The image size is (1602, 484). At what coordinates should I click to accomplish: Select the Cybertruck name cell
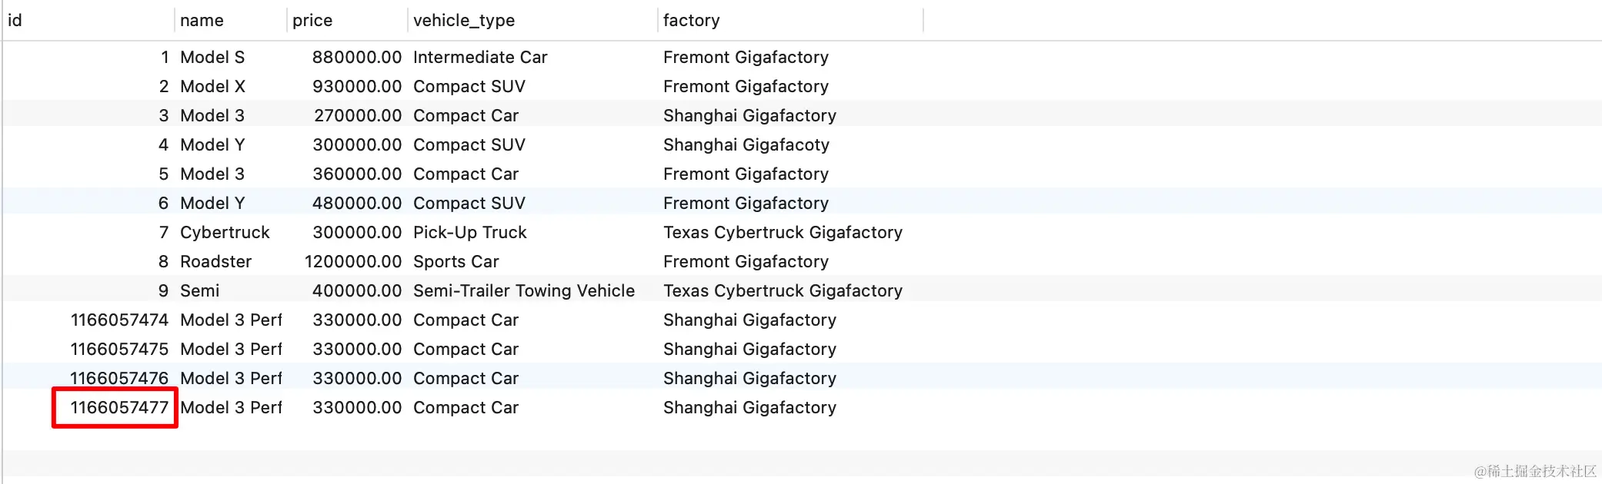[x=225, y=232]
